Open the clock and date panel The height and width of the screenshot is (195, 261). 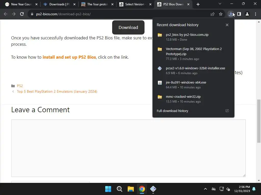click(x=242, y=189)
